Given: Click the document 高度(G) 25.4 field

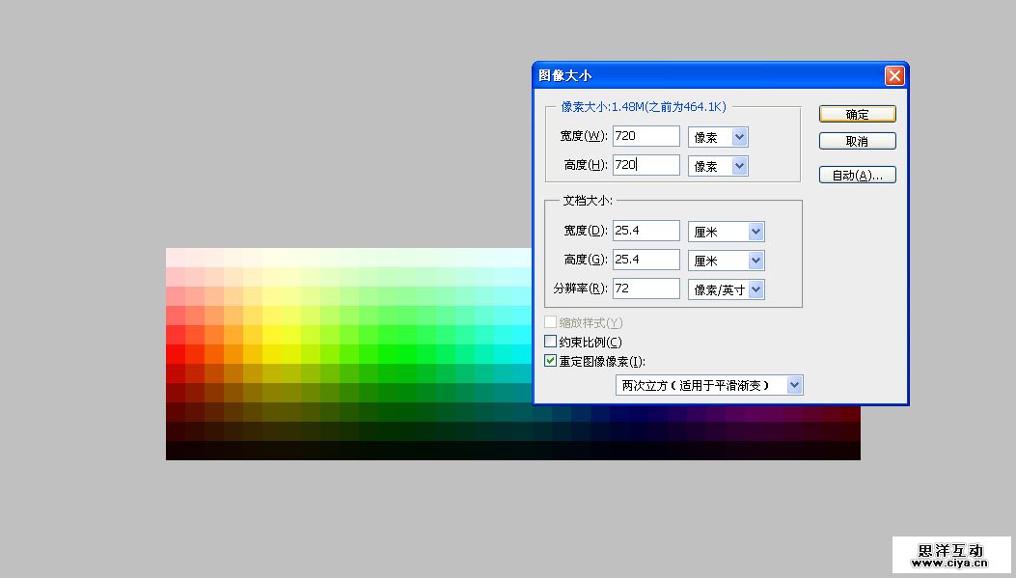Looking at the screenshot, I should click(x=645, y=260).
